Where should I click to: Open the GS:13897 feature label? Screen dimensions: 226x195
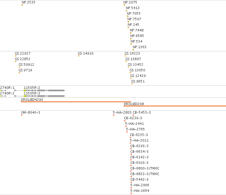pos(133,59)
